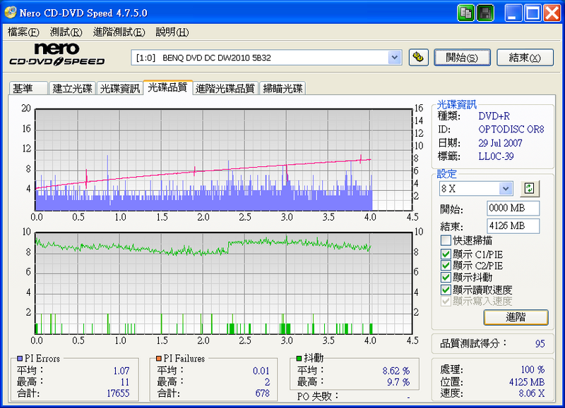565x408 pixels.
Task: Uncheck the 顯示讀取速度 read speed checkbox
Action: coord(446,290)
